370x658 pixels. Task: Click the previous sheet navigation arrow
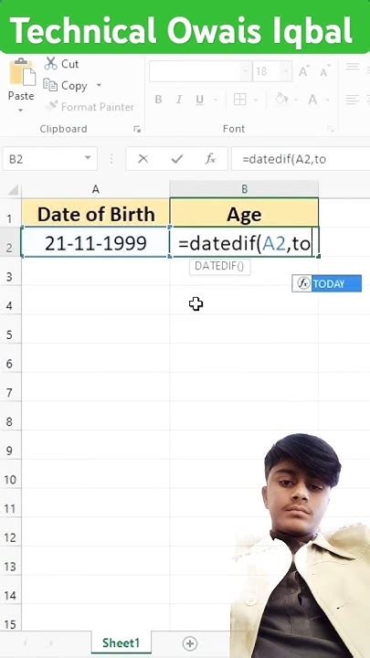click(x=26, y=642)
